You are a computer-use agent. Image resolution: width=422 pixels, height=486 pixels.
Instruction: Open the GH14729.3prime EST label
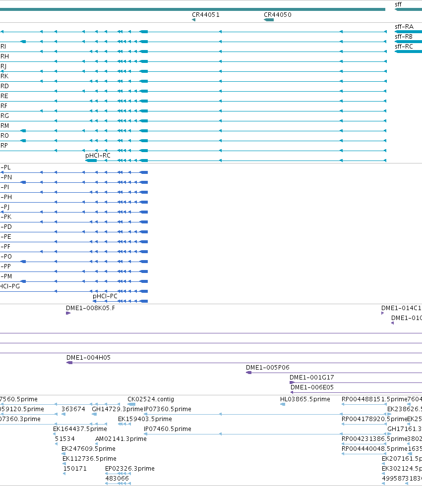[x=118, y=409]
